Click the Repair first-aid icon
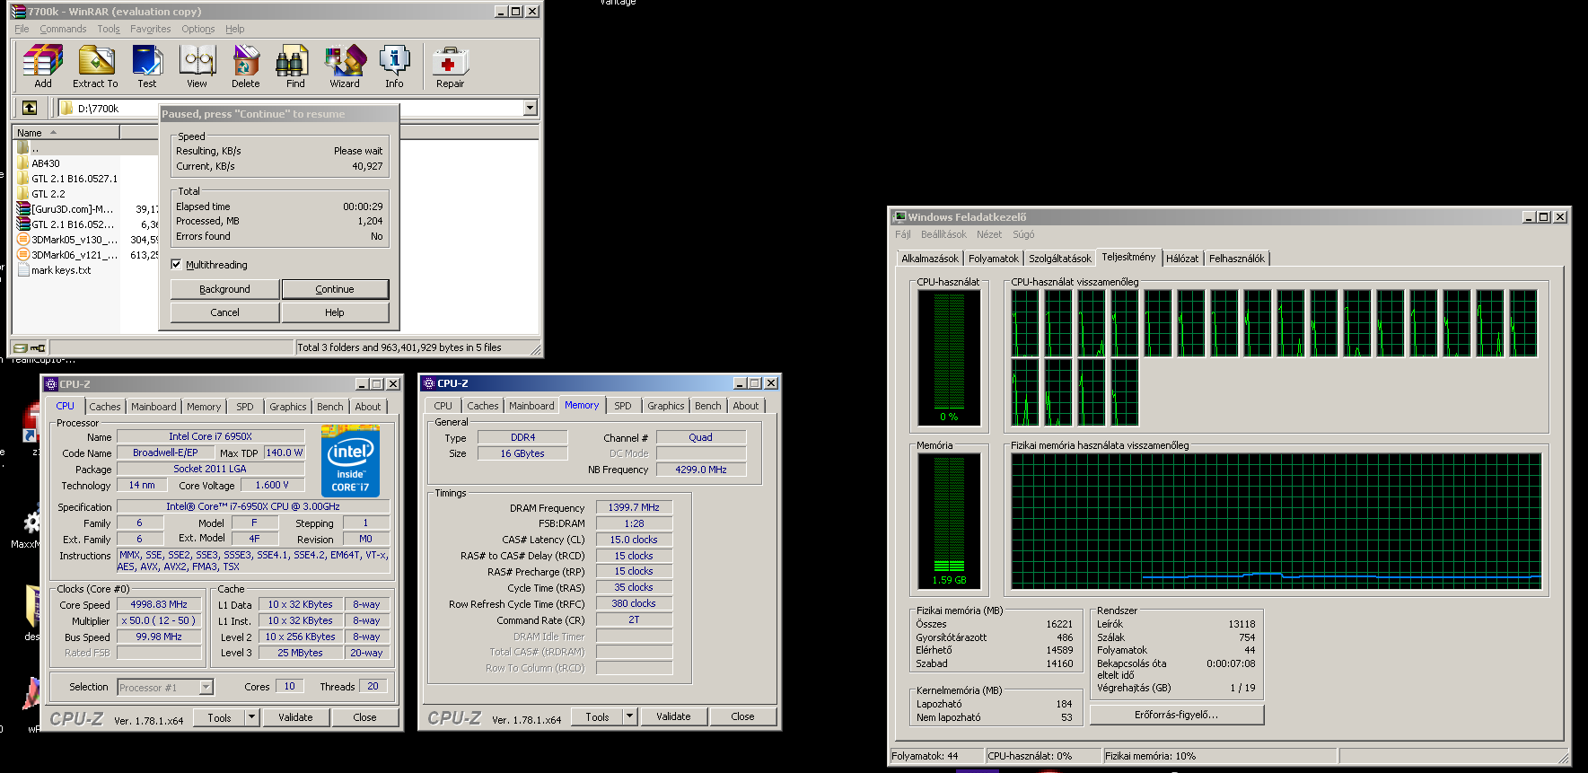This screenshot has height=773, width=1588. (x=450, y=67)
